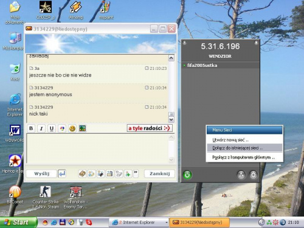The width and height of the screenshot is (304, 228).
Task: Click the 3134229(Niedostępny) taskbar button
Action: pyautogui.click(x=199, y=223)
